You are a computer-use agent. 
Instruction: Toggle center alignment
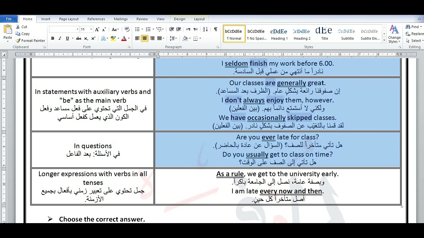tap(145, 38)
